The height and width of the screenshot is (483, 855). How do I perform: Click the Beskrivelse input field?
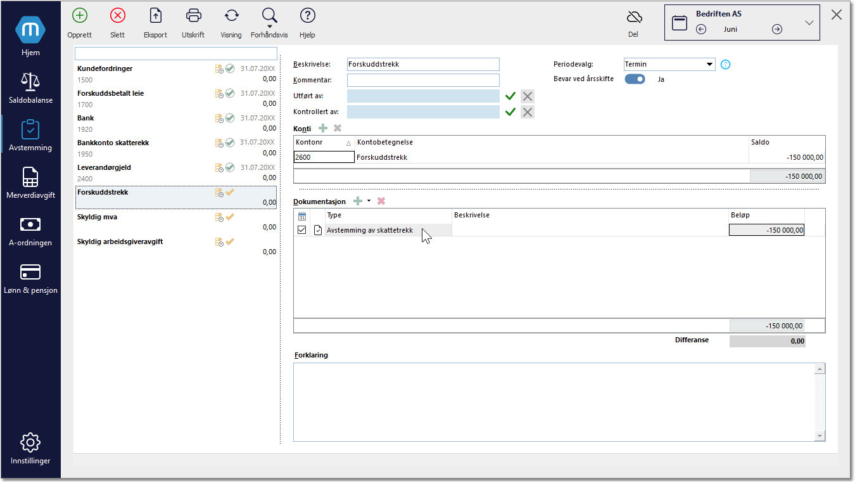tap(423, 64)
